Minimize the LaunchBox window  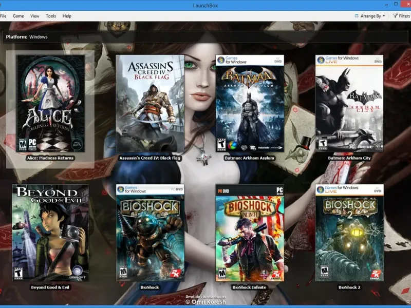(x=387, y=5)
